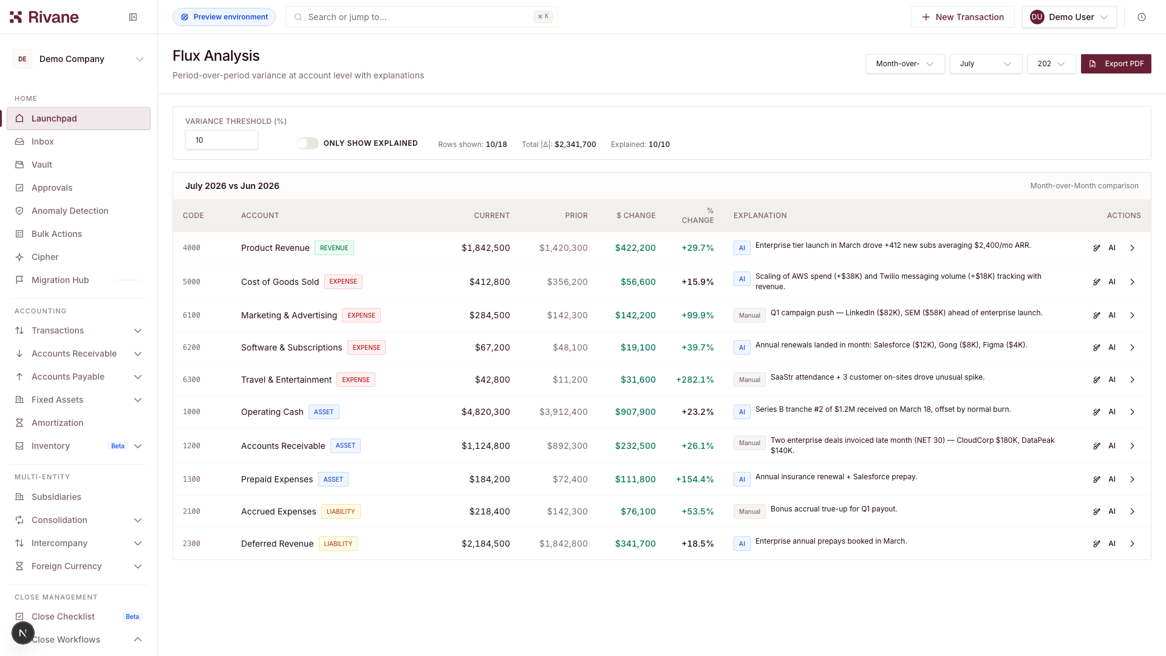Expand Marketing & Advertising row chevron

1132,315
